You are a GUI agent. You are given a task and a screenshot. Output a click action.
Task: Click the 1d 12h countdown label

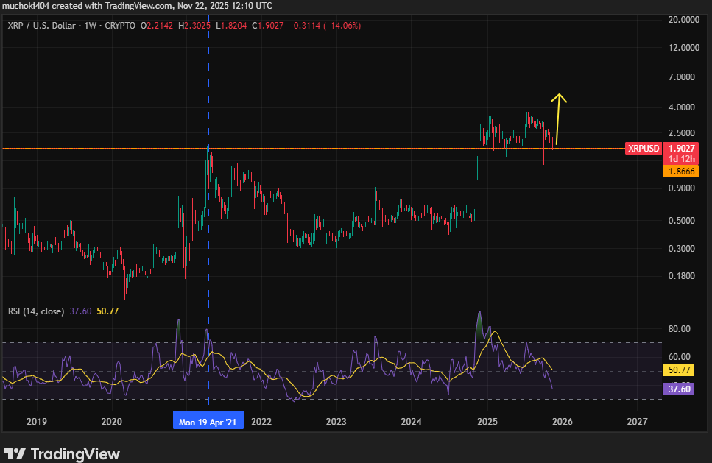coord(680,159)
